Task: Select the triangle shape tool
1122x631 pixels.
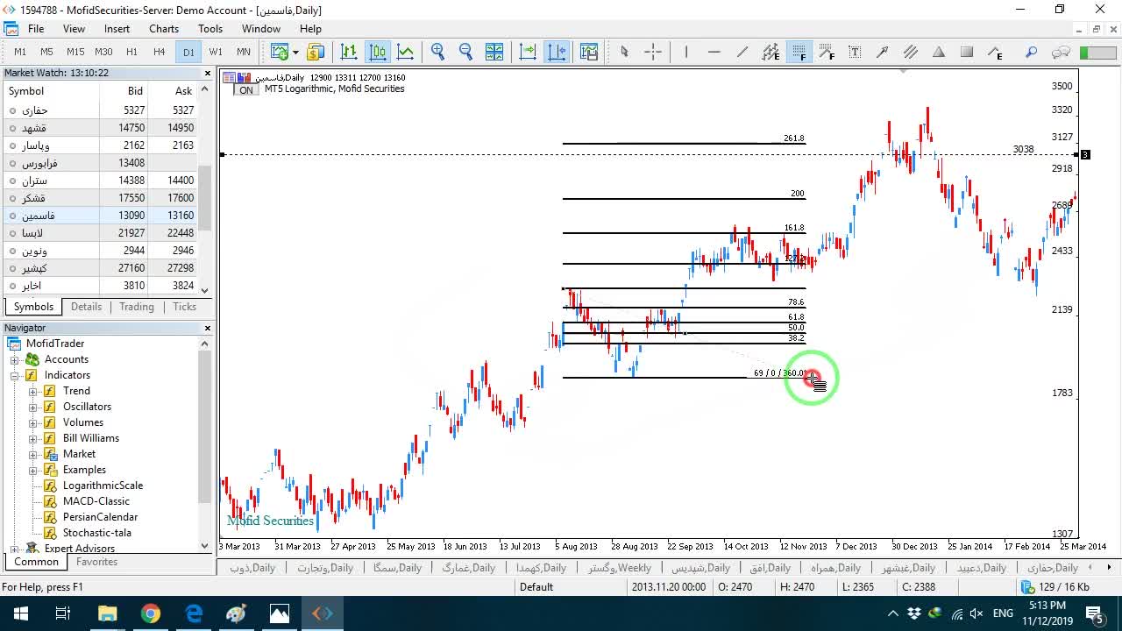Action: [x=939, y=52]
